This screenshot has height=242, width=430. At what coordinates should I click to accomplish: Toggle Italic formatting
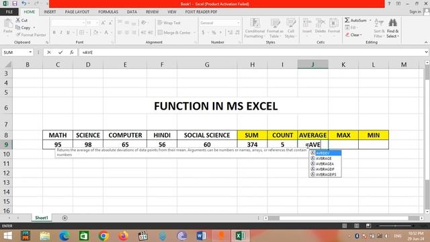pyautogui.click(x=61, y=32)
